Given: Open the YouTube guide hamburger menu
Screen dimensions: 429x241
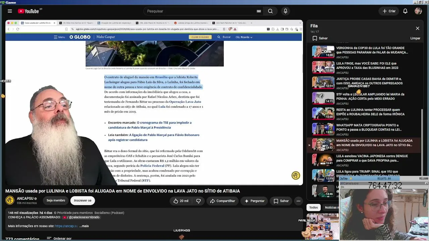Looking at the screenshot, I should (10, 11).
